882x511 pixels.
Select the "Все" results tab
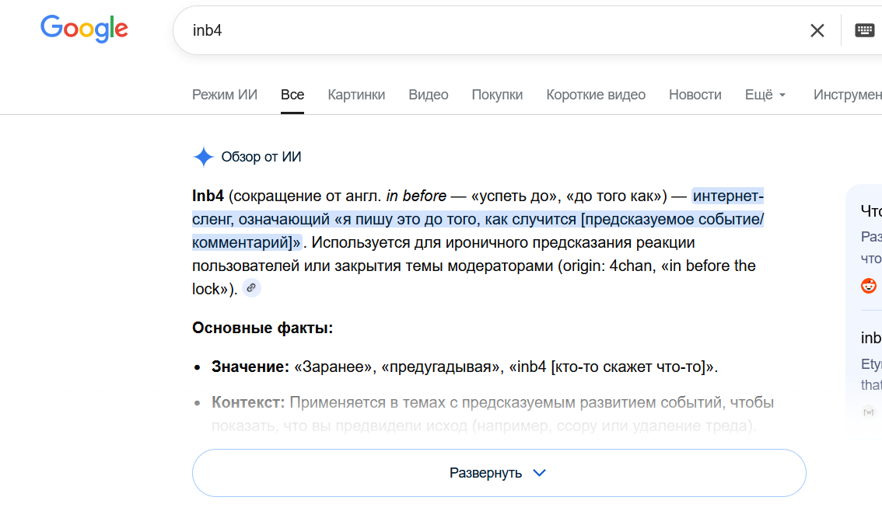coord(292,95)
